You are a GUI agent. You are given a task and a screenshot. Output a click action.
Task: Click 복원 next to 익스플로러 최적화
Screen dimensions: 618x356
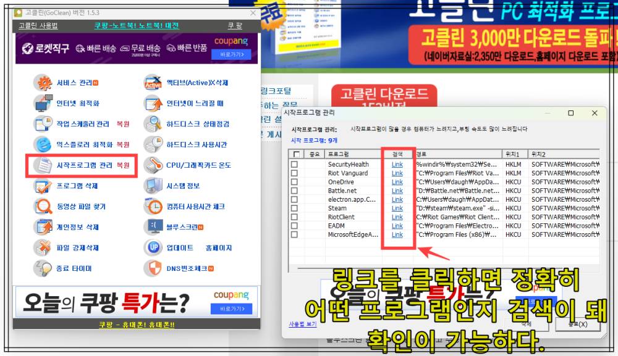(x=123, y=144)
